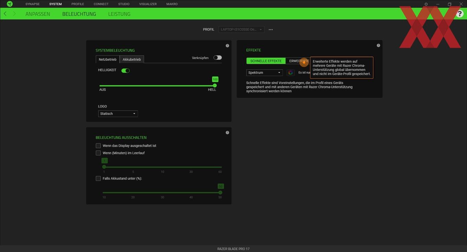
Task: Open the Visualizer tab
Action: click(148, 4)
